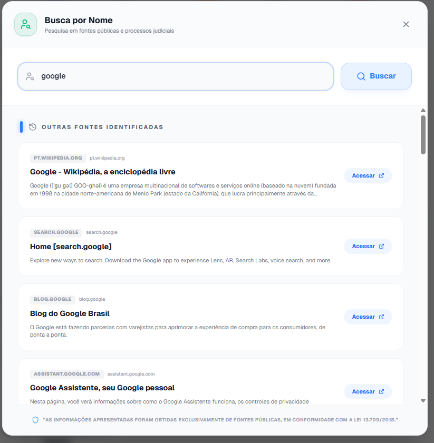Open the Wikipedia result with Acessar
The image size is (434, 443).
368,176
